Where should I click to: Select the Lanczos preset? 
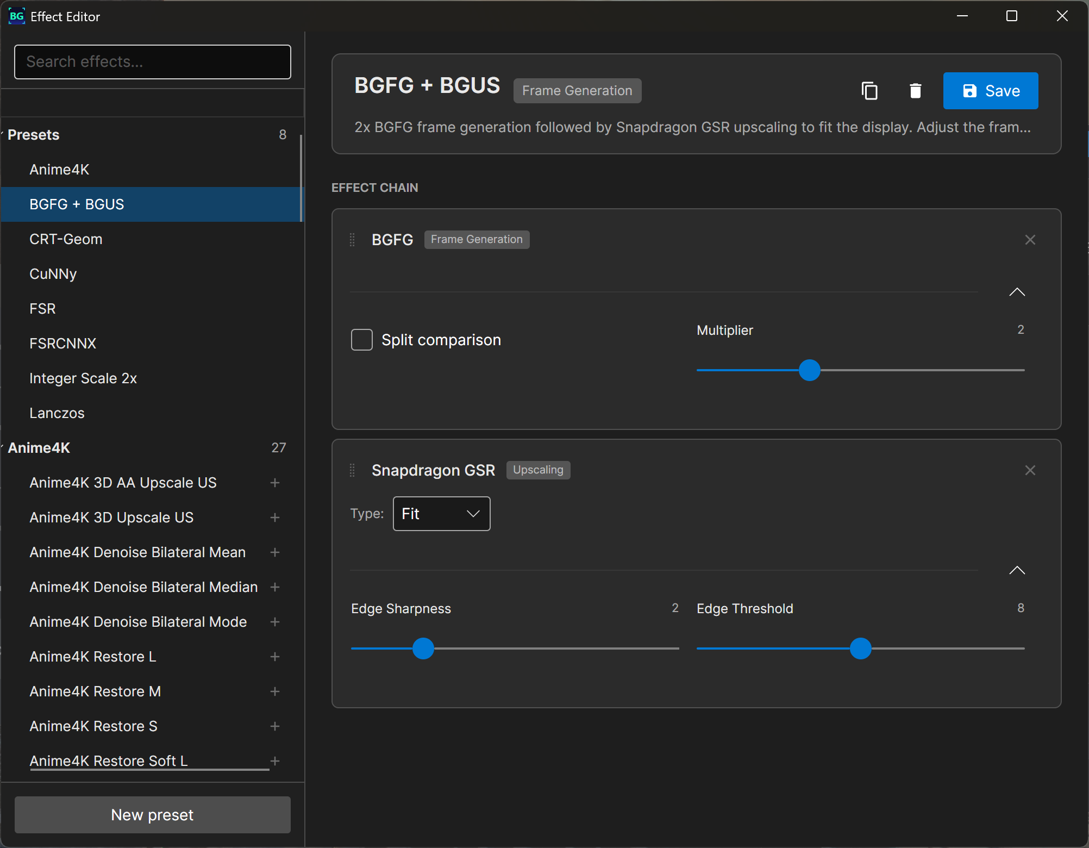click(x=151, y=413)
